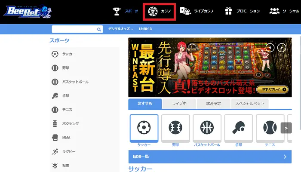Click the slot game promotional banner
The height and width of the screenshot is (172, 301).
coord(210,68)
